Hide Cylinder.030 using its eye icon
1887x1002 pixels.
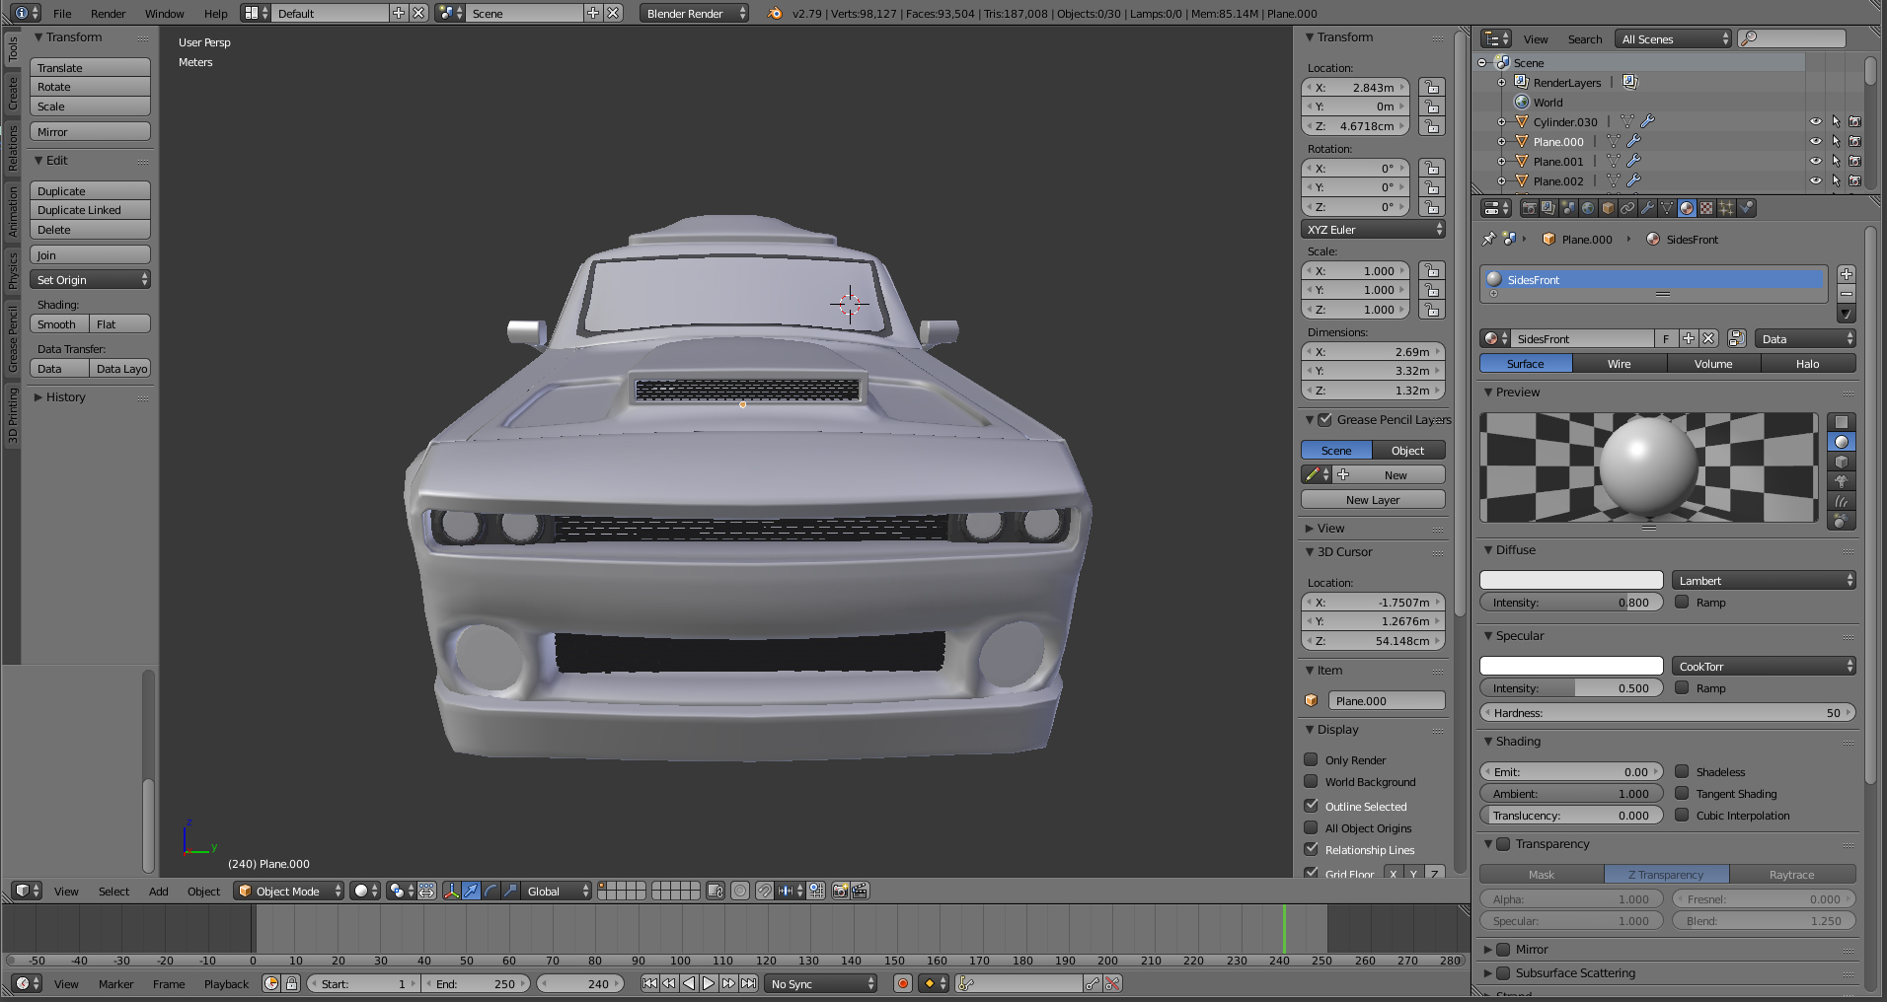1815,122
